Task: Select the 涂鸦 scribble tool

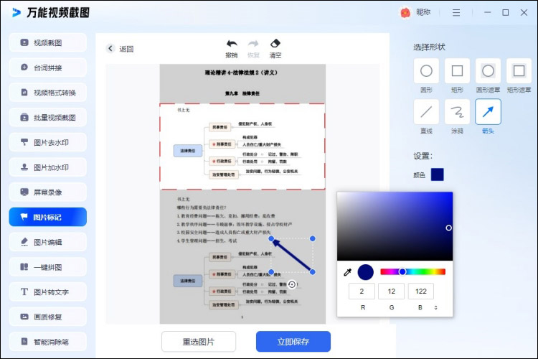Action: coord(457,112)
